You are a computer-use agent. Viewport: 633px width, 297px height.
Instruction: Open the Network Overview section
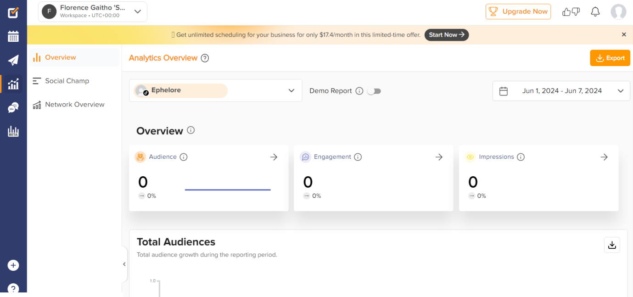(x=74, y=104)
